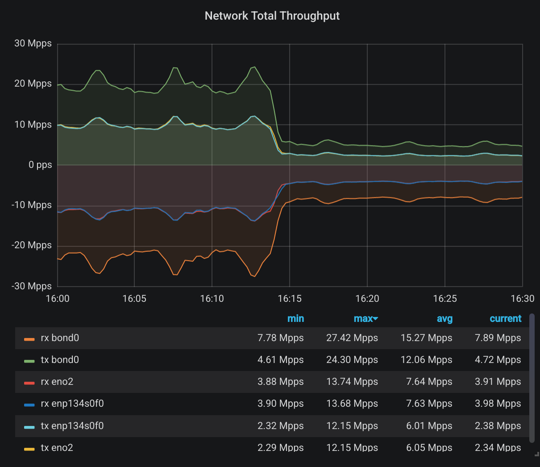
Task: Click the 16:20 time axis label
Action: click(x=367, y=299)
